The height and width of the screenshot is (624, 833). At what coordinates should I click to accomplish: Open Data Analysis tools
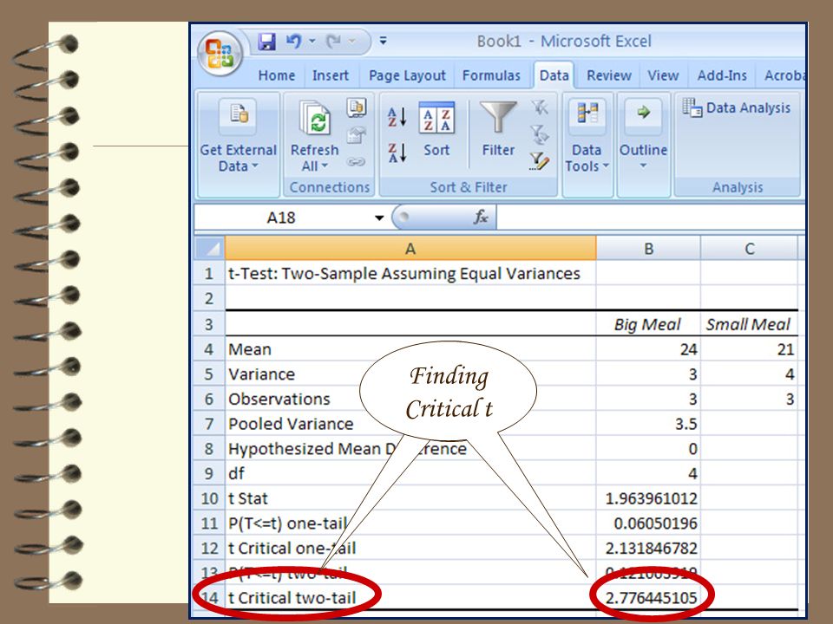click(737, 107)
